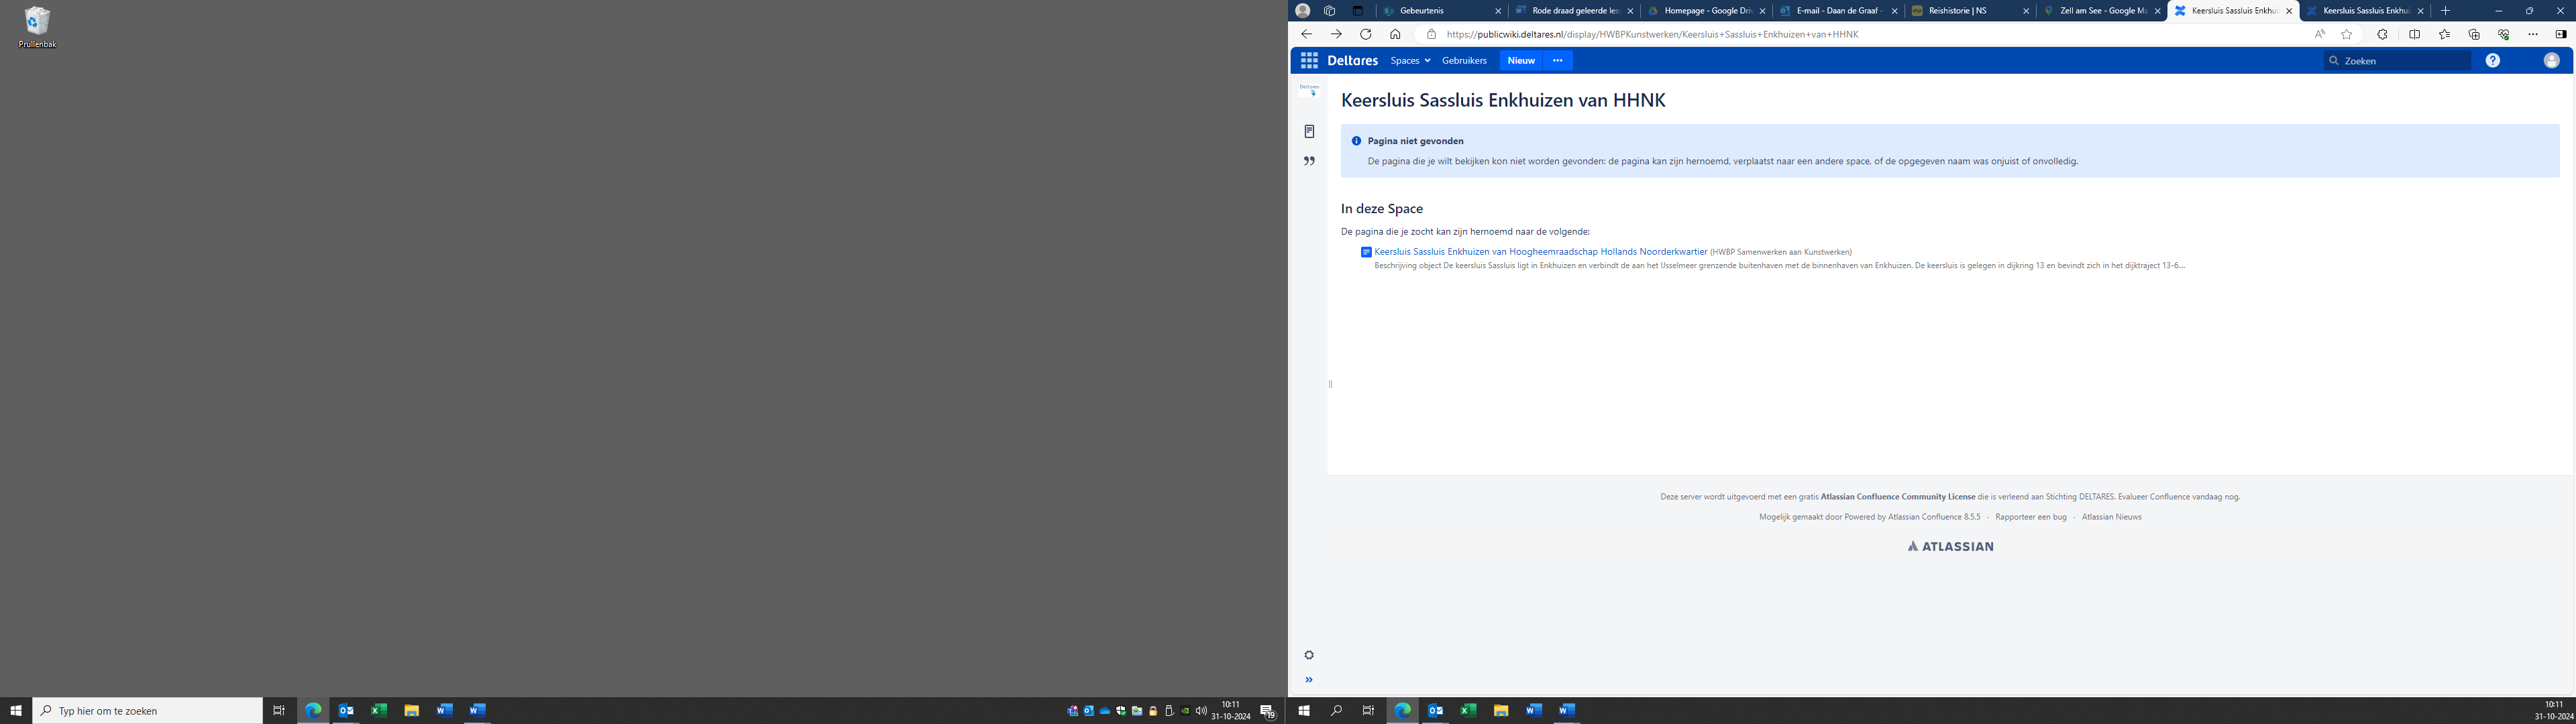Open Outlook from the Windows taskbar

(x=346, y=711)
